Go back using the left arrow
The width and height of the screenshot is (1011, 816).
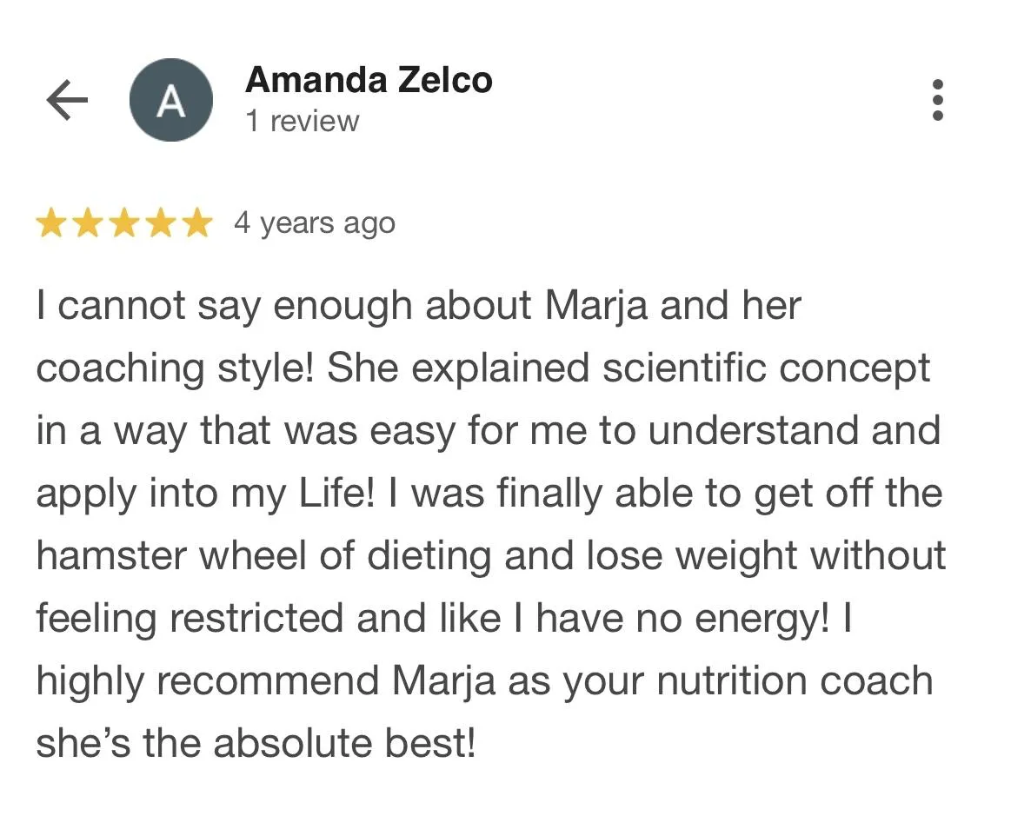(67, 102)
